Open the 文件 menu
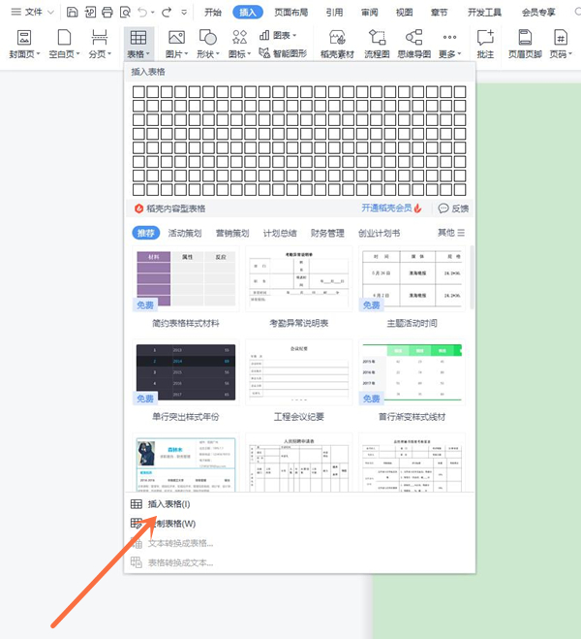Screen dimensions: 581x639 click(x=32, y=12)
